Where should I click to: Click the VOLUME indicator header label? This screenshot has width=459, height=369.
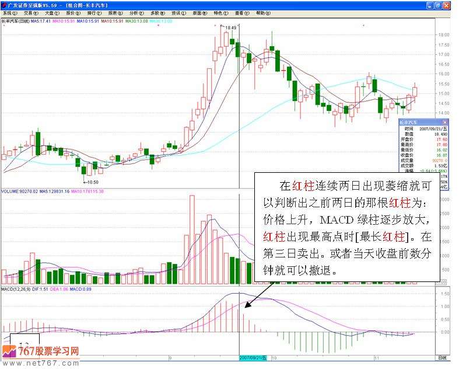tap(10, 191)
